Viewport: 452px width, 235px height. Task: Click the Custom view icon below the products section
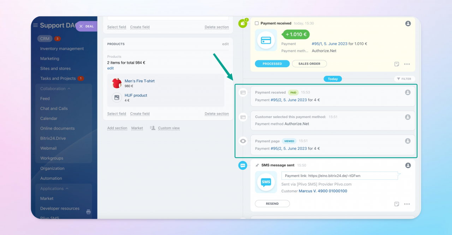152,128
